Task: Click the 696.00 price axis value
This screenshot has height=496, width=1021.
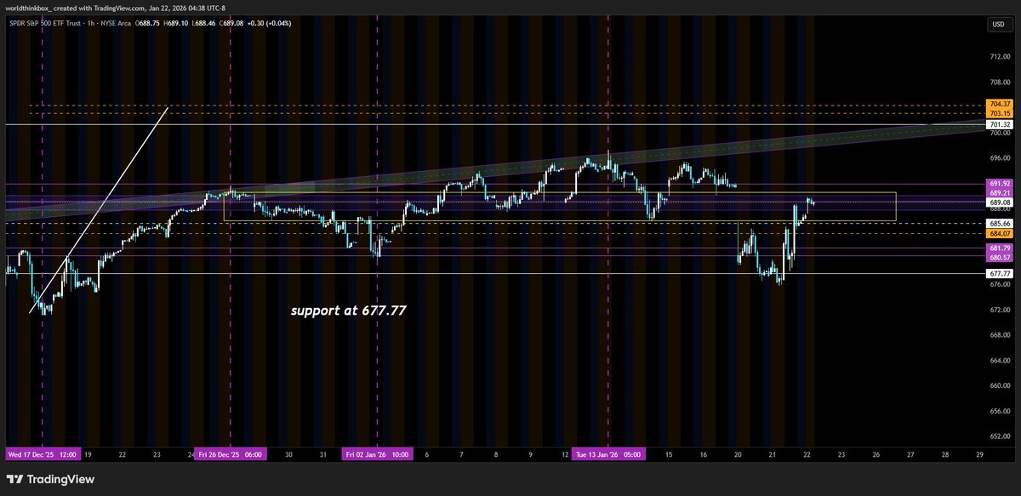Action: coord(999,157)
